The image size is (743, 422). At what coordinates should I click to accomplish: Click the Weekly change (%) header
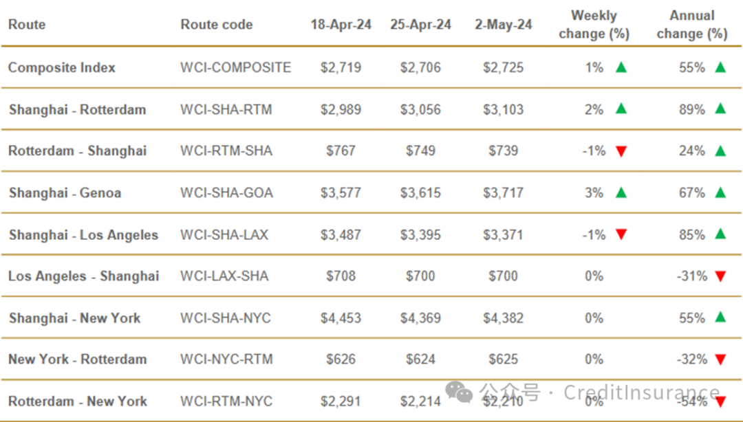(x=594, y=25)
